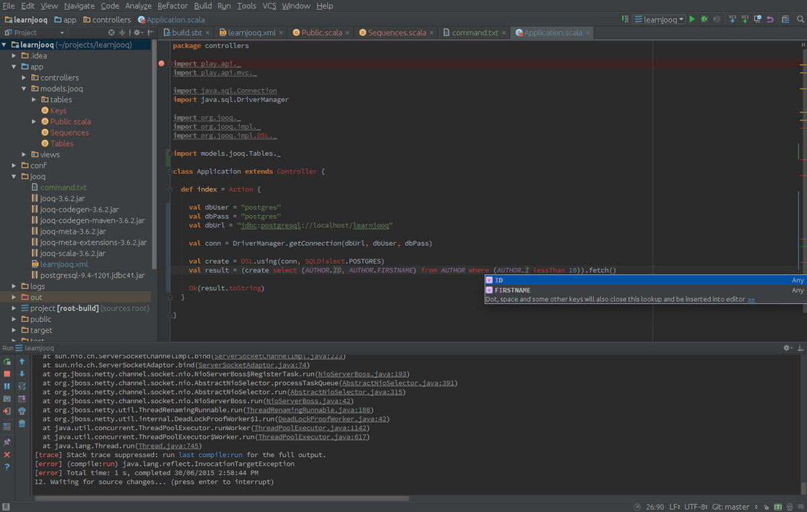Pause output in Run panel
807x512 pixels.
pyautogui.click(x=7, y=386)
